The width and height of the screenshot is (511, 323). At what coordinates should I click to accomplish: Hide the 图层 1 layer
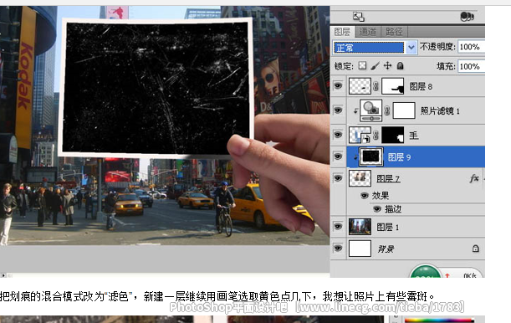tap(338, 227)
